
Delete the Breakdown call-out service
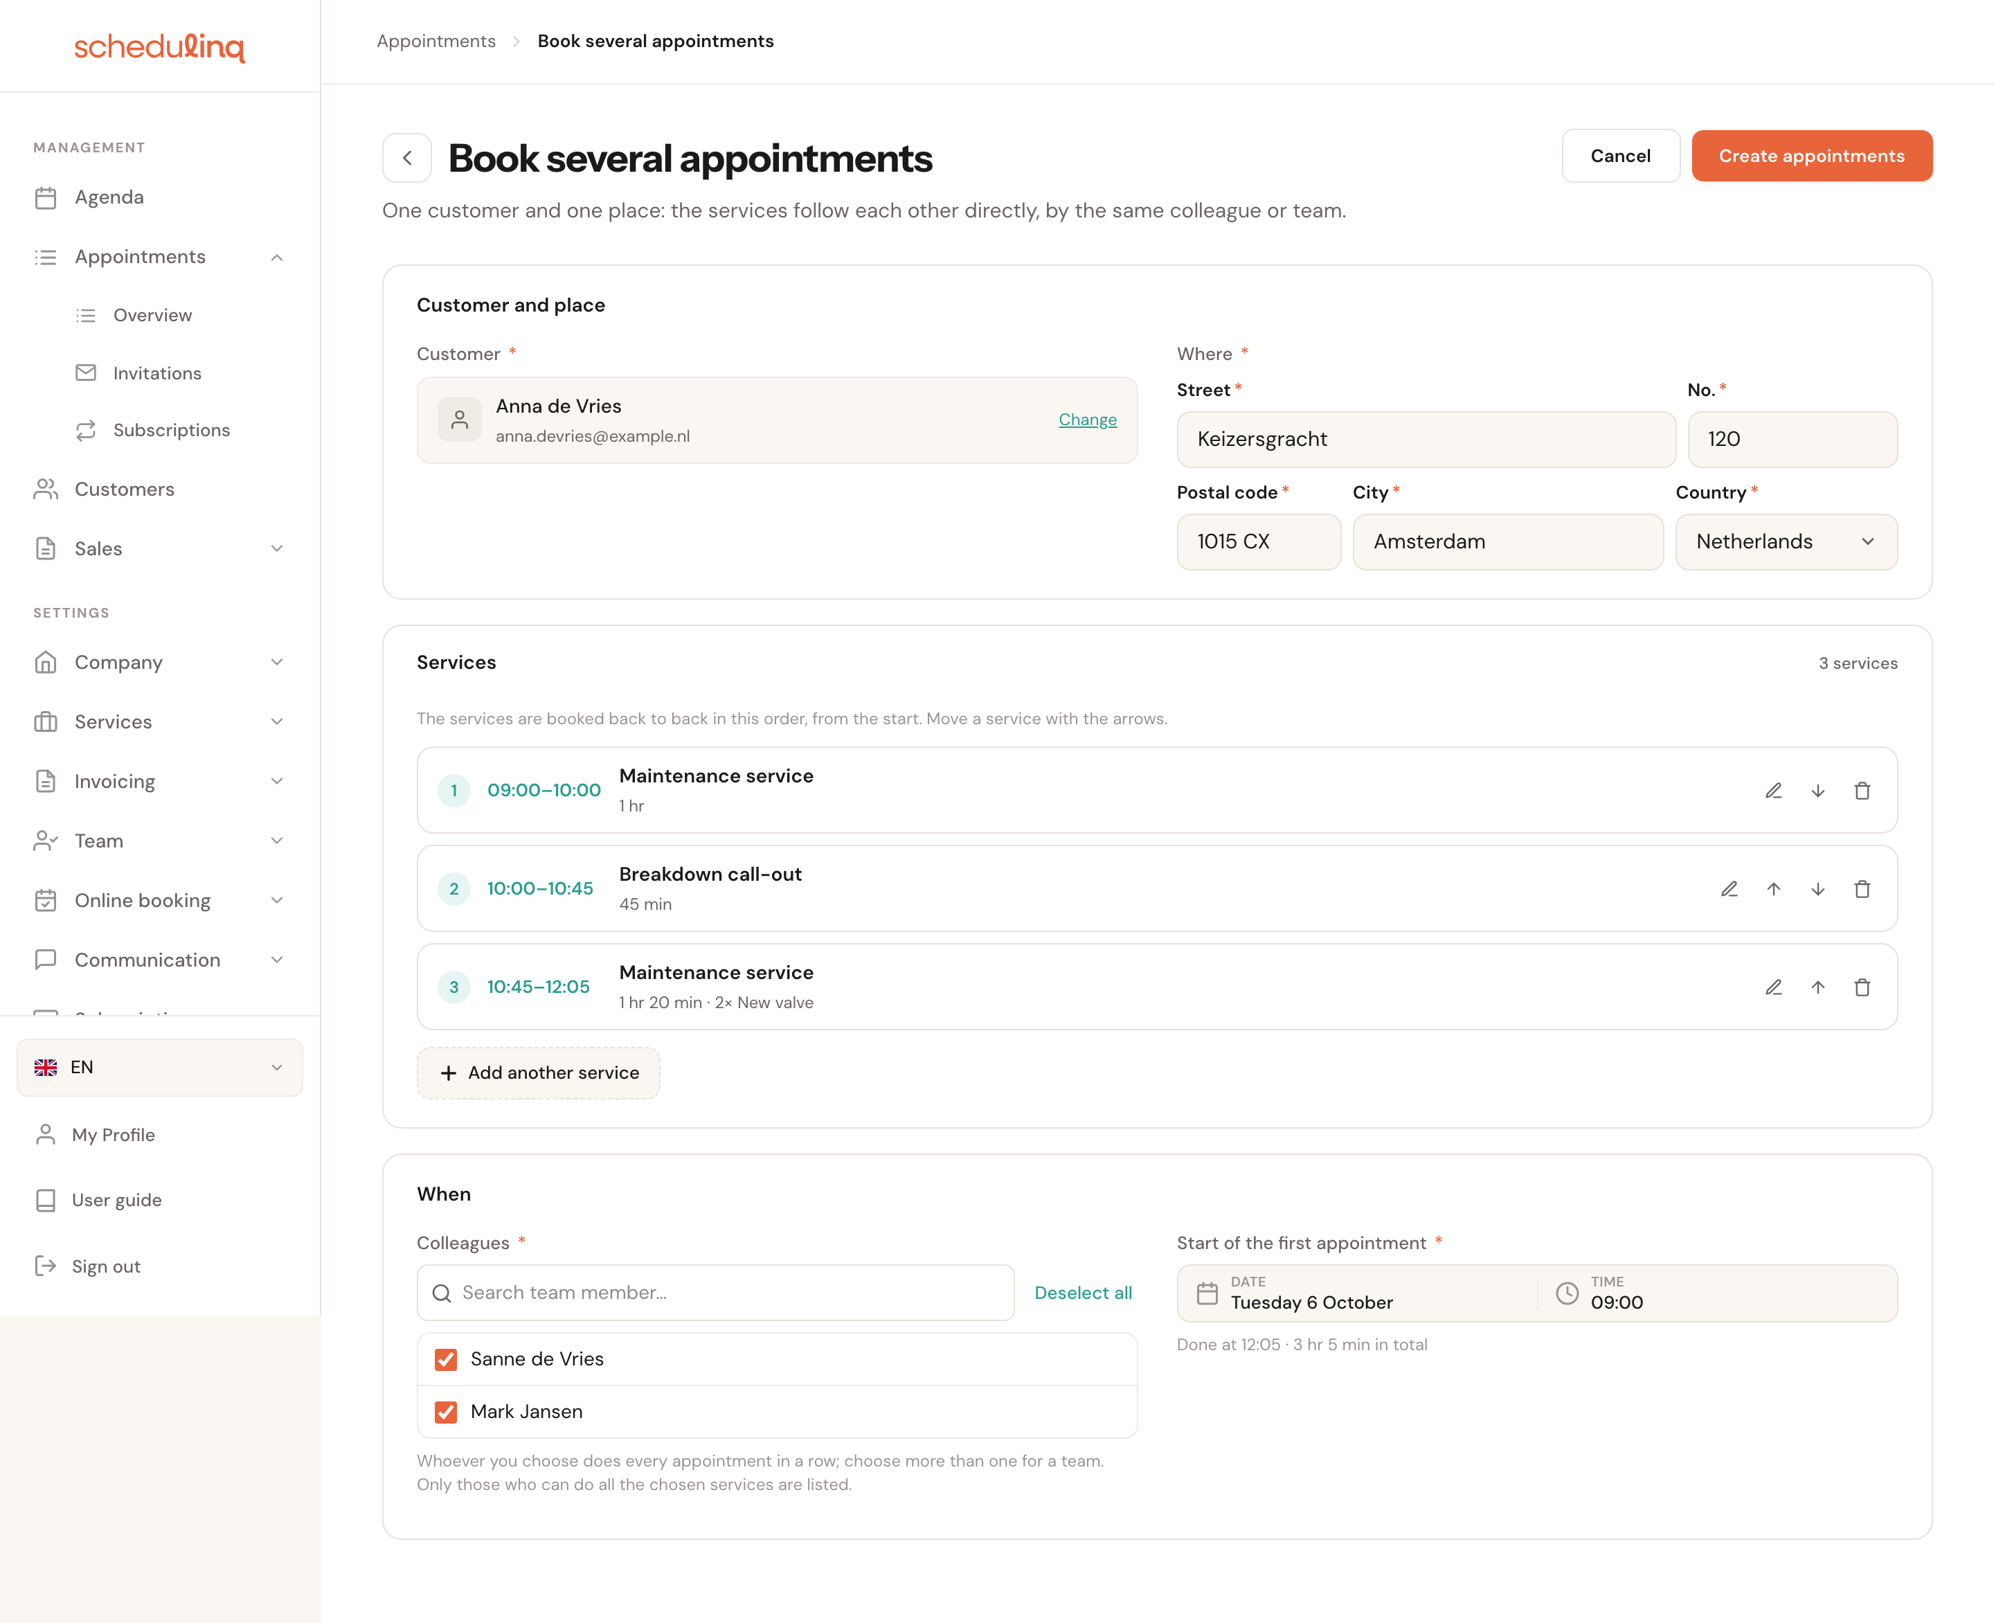pos(1862,889)
